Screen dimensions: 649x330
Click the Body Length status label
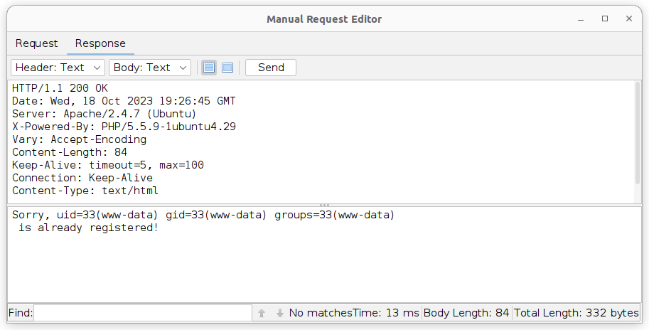coord(466,313)
